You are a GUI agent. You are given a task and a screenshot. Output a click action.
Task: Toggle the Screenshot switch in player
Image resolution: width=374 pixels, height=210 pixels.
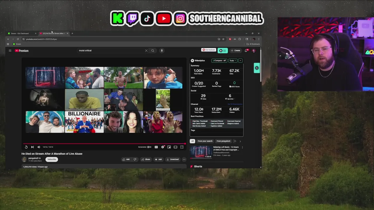149,147
